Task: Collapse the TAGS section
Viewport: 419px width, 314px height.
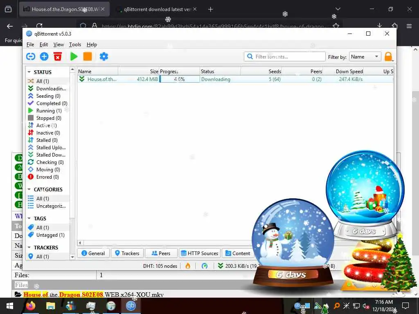Action: pos(29,218)
